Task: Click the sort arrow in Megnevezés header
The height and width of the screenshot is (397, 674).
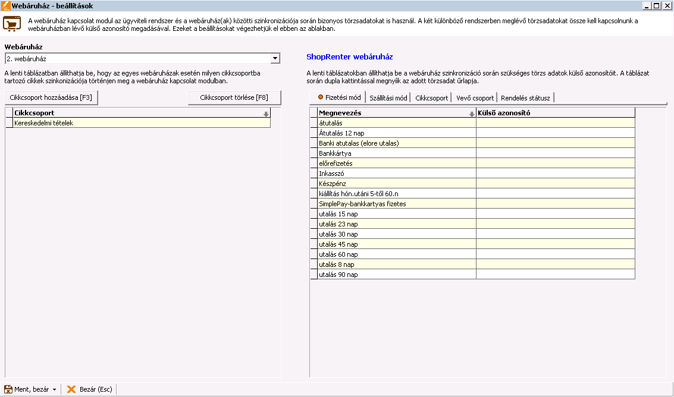Action: (x=472, y=113)
